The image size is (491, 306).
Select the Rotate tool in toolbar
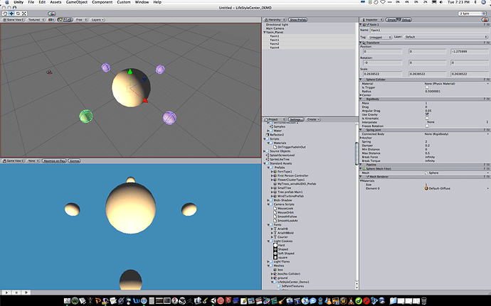[x=17, y=13]
